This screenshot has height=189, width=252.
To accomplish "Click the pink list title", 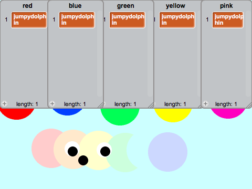I will [x=226, y=6].
